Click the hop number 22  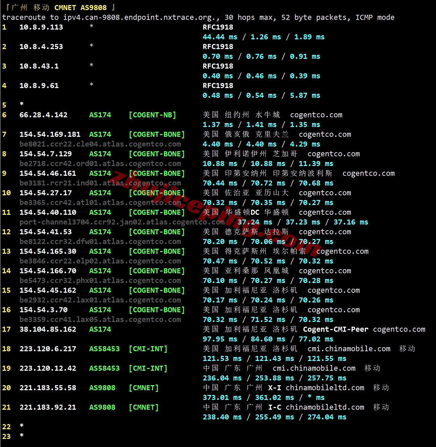tap(6, 427)
